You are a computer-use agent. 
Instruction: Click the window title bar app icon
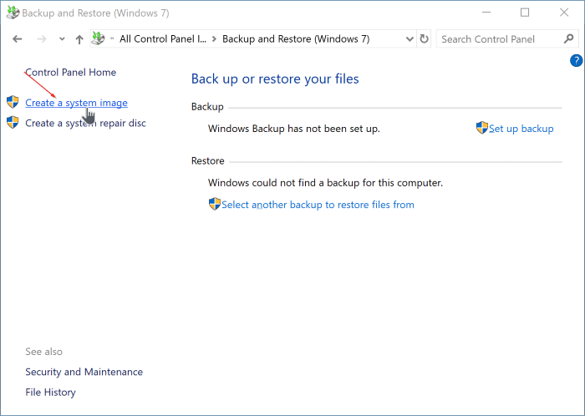click(x=13, y=13)
